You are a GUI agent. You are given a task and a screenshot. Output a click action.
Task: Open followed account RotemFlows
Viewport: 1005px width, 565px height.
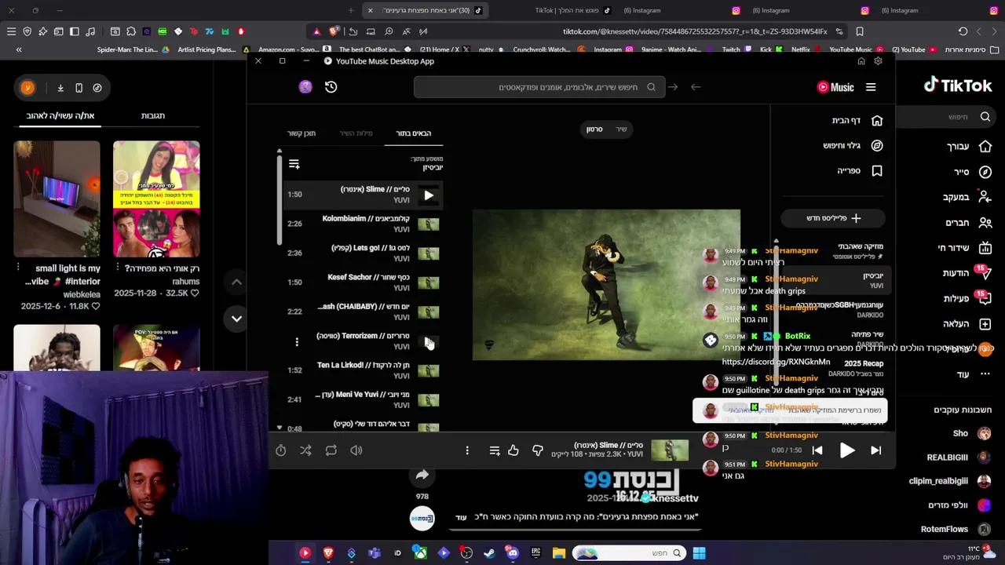coord(955,530)
